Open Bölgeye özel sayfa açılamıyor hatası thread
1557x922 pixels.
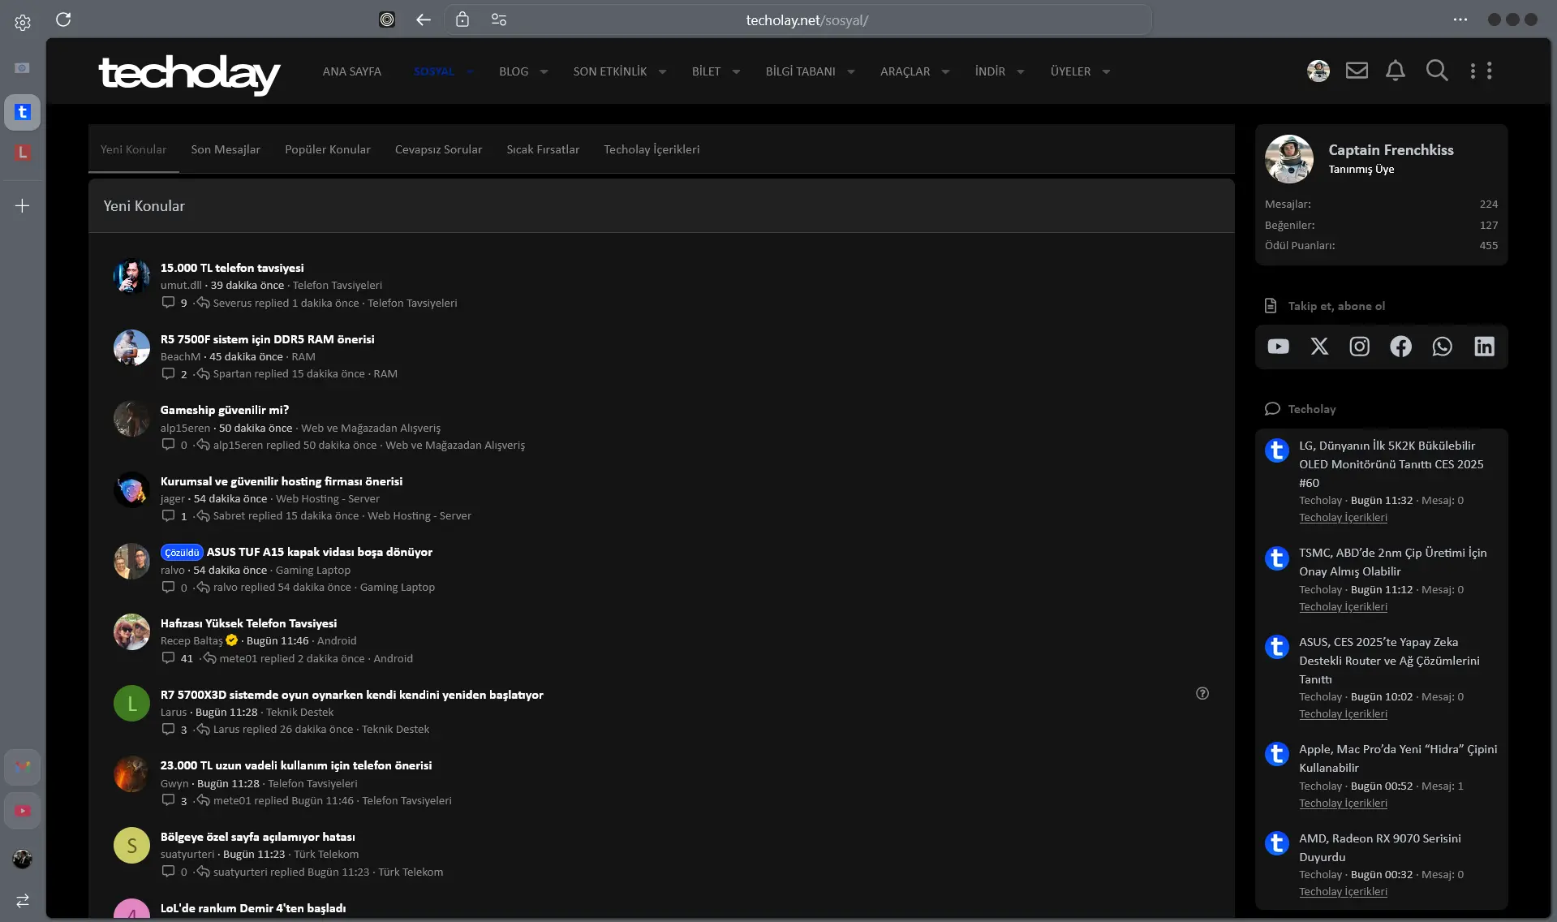[x=257, y=837]
